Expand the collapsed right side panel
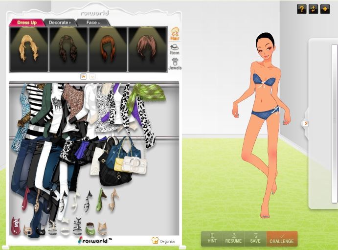 [x=306, y=123]
